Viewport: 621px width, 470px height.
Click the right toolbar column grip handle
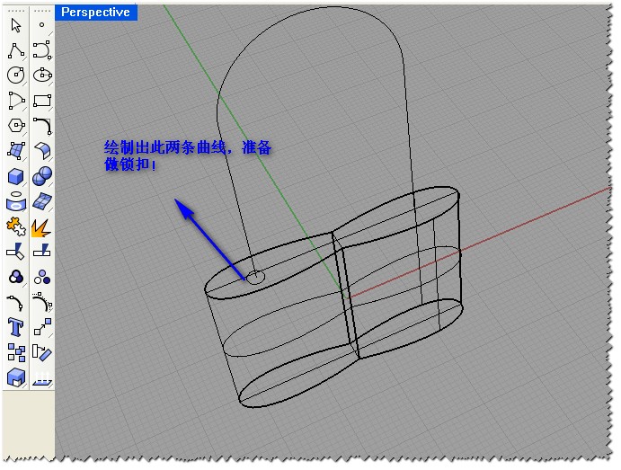pyautogui.click(x=42, y=10)
